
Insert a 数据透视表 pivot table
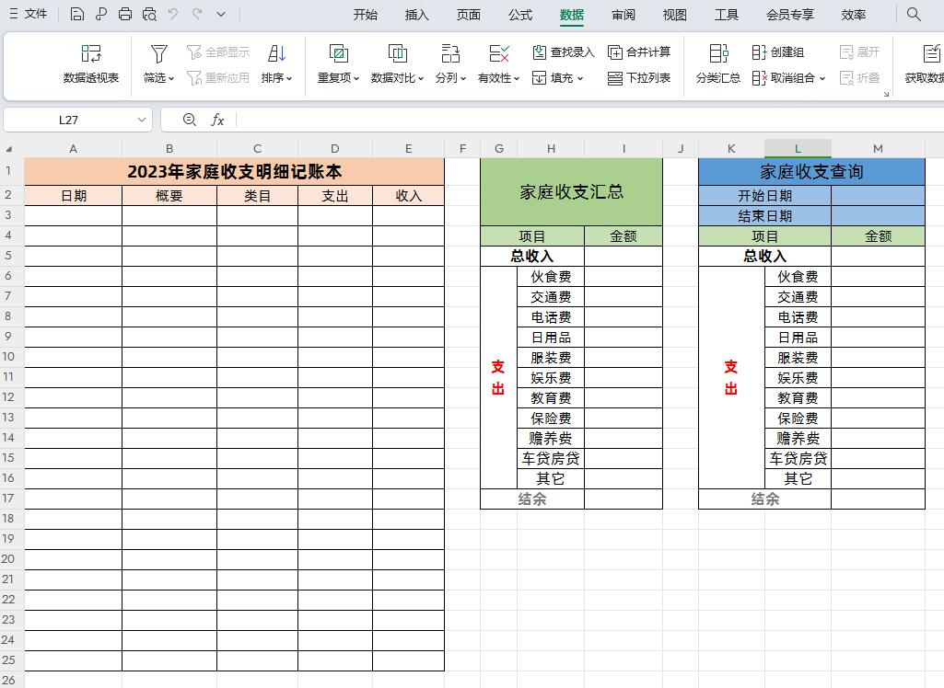tap(91, 63)
